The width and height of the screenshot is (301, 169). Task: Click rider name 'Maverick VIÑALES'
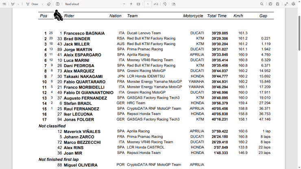[82, 132]
